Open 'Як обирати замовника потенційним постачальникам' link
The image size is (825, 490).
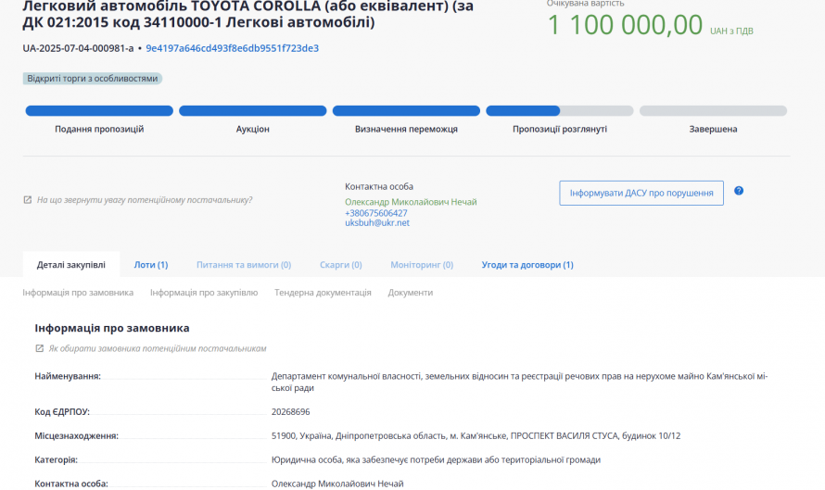click(158, 348)
